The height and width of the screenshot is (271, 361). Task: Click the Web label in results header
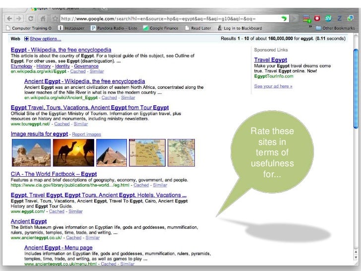[15, 39]
